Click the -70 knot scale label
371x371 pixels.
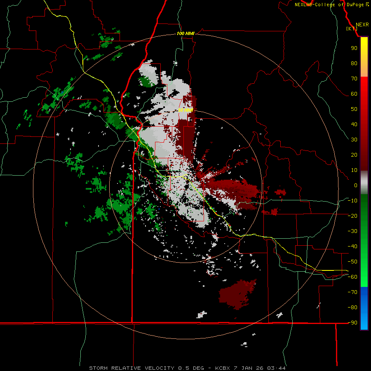click(x=352, y=292)
